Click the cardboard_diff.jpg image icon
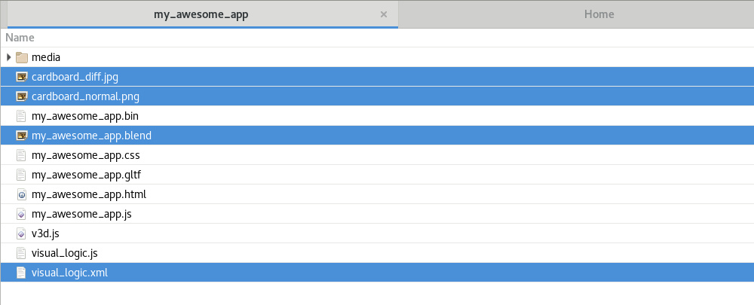This screenshot has height=305, width=754. click(22, 77)
